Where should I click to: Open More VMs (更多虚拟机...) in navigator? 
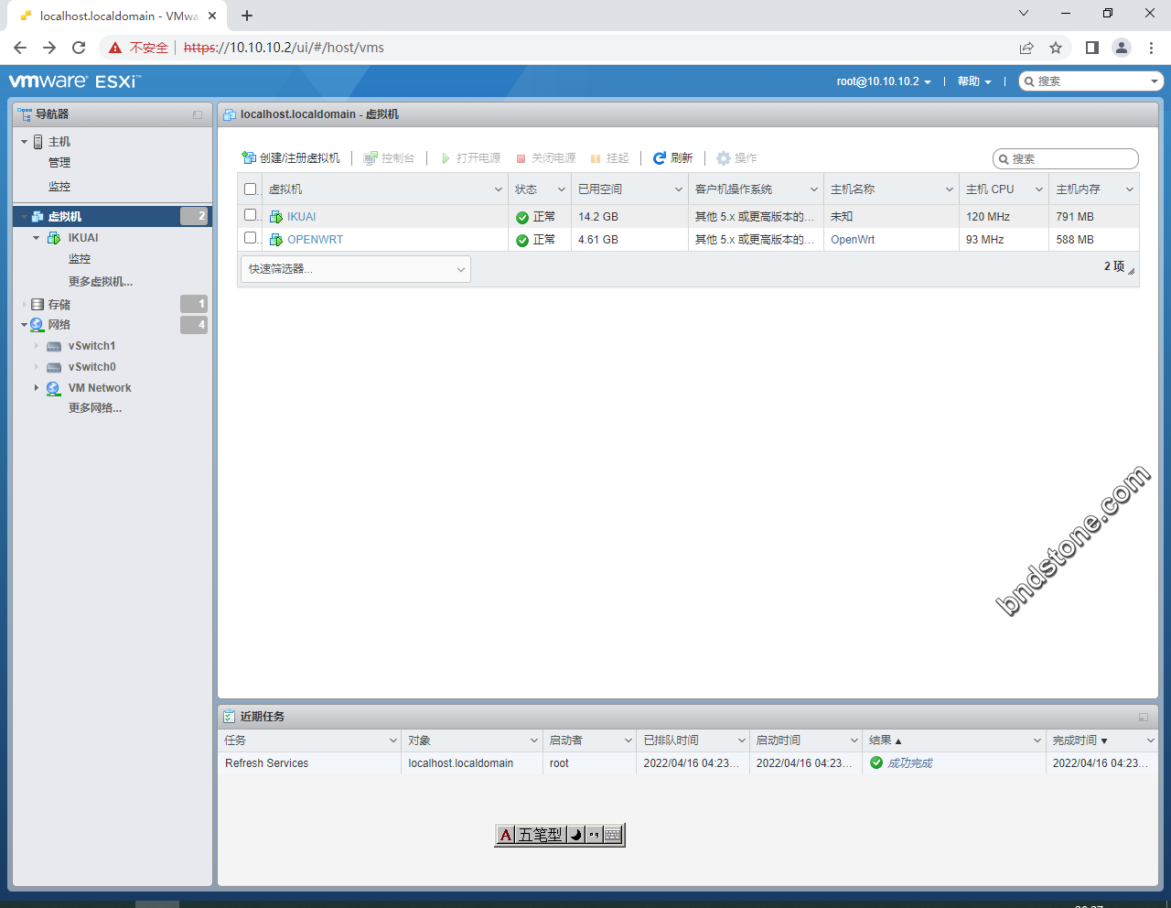(101, 282)
